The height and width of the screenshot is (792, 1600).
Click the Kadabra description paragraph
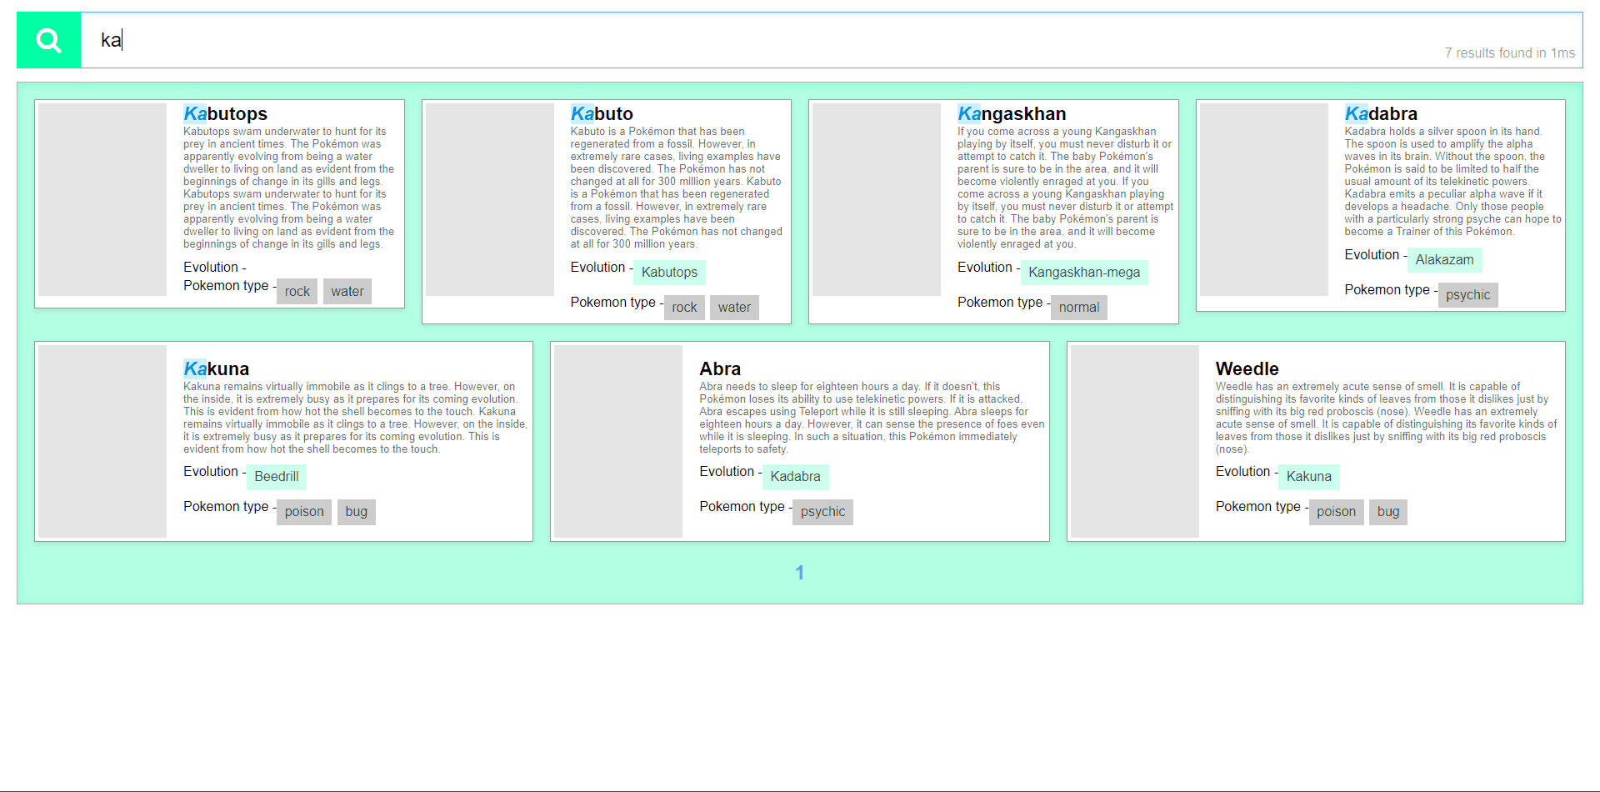[1452, 182]
